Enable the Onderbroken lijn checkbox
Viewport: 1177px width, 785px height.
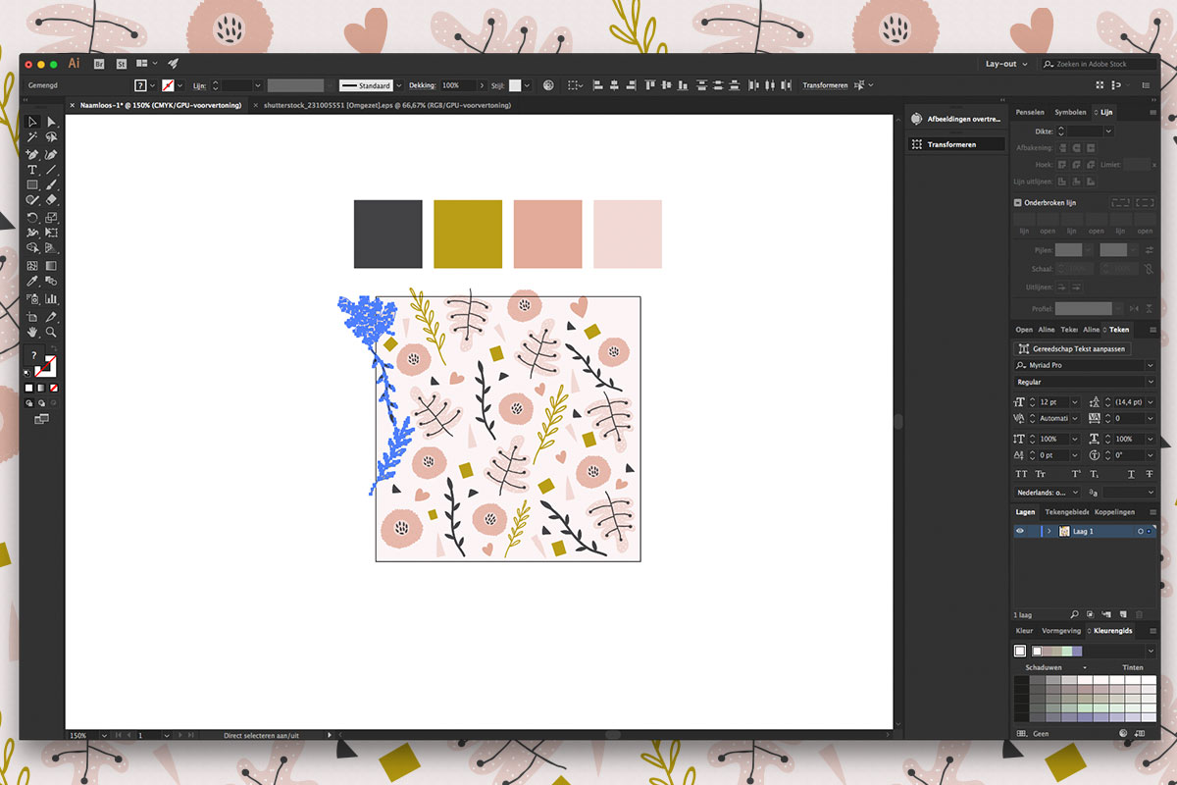click(x=1017, y=202)
